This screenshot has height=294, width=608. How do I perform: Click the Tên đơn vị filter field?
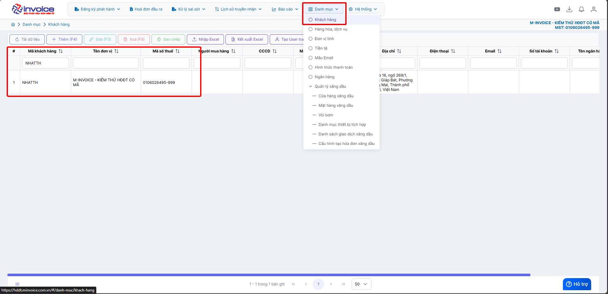106,63
